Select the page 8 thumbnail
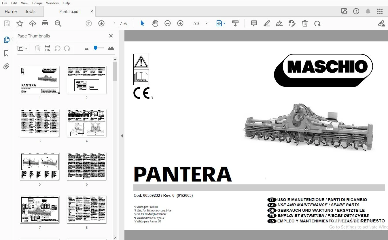 point(87,209)
